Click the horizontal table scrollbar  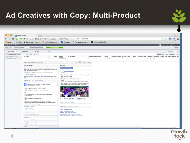(87, 61)
